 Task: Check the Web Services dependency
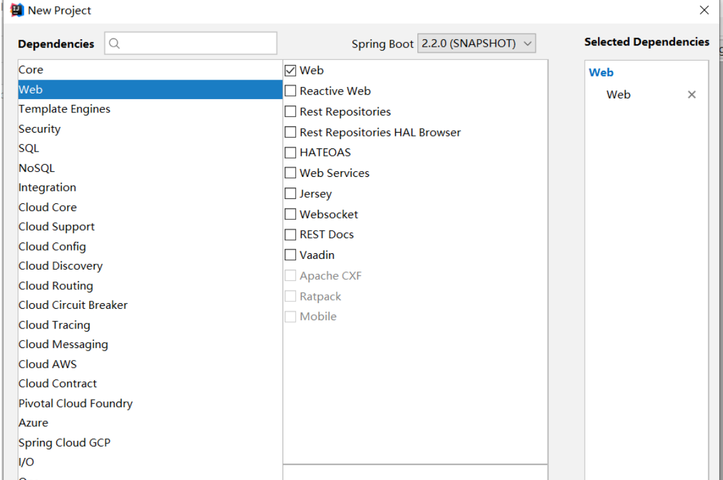[x=290, y=173]
